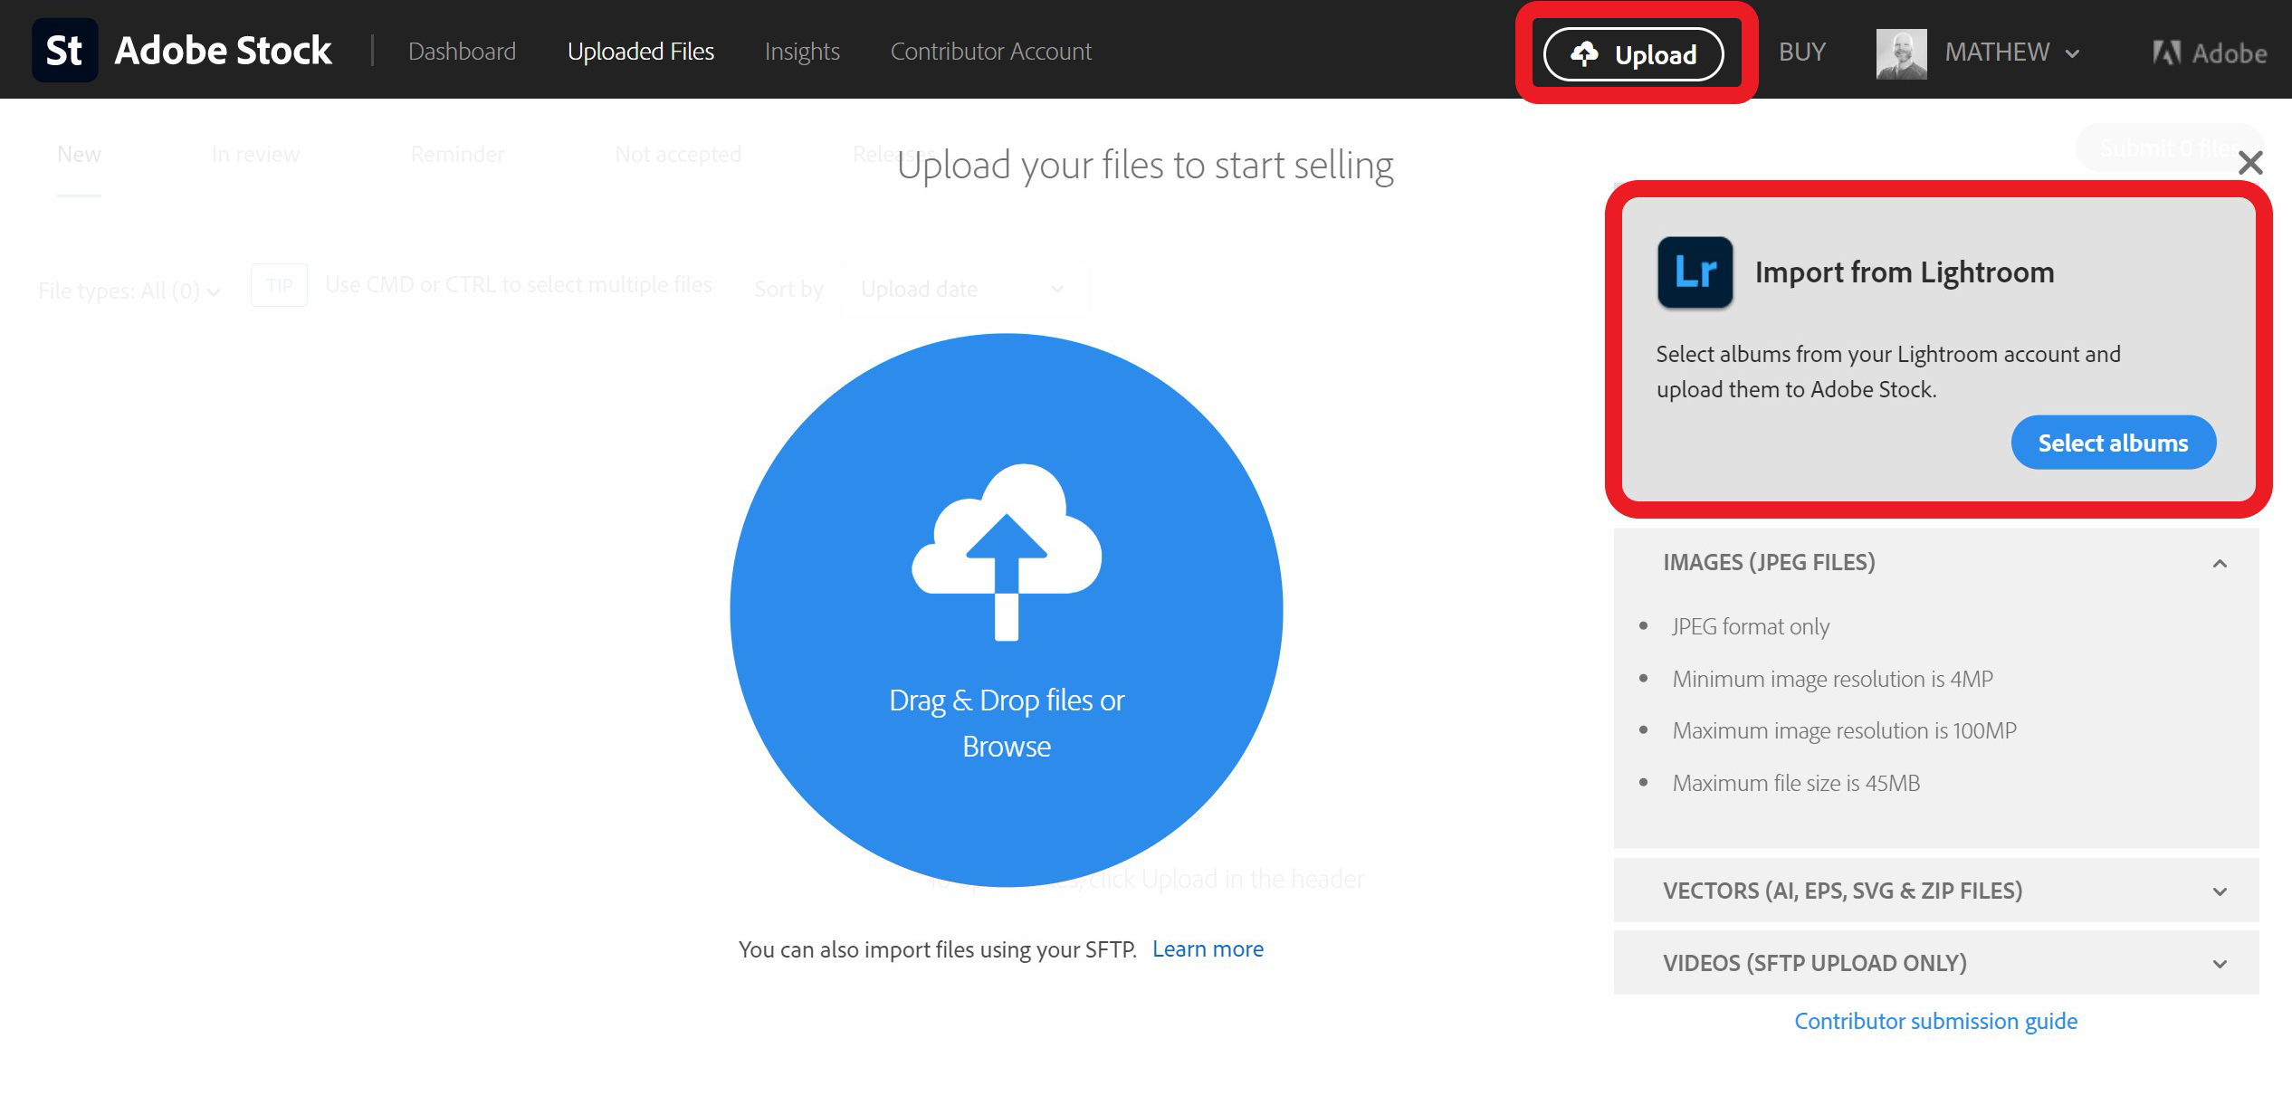This screenshot has height=1115, width=2292.
Task: Click the Adobe Stock St logo icon
Action: coord(64,51)
